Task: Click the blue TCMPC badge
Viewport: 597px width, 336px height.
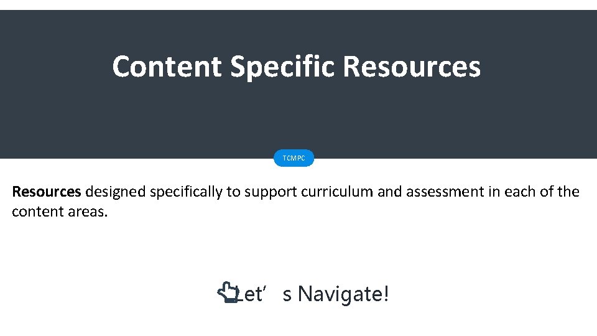Action: coord(294,158)
